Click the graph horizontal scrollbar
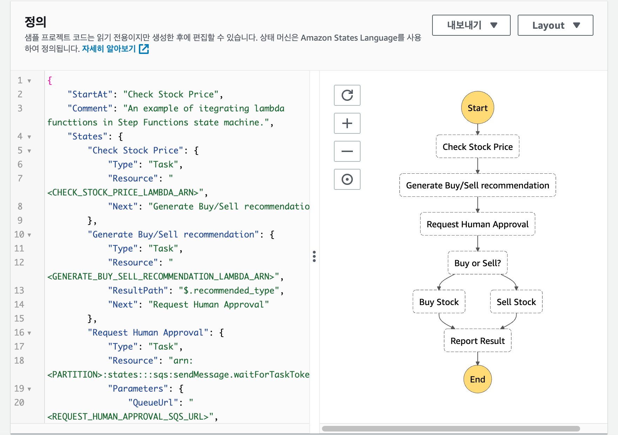Image resolution: width=618 pixels, height=435 pixels. 451,429
